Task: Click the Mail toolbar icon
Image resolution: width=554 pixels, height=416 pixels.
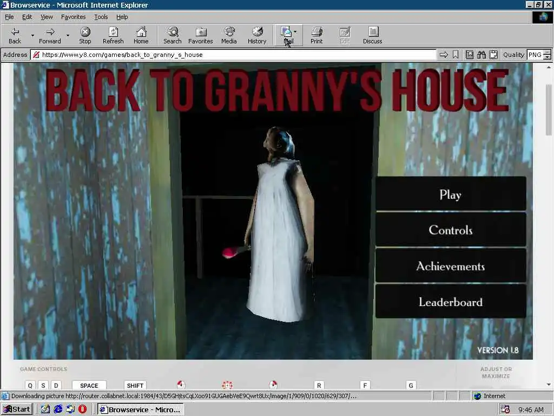Action: click(286, 32)
